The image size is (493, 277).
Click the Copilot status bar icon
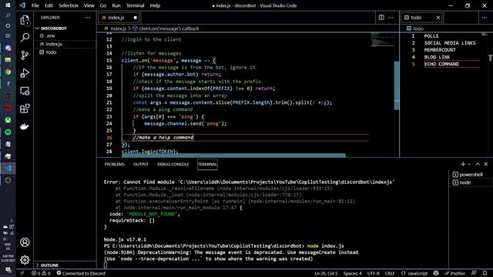[x=436, y=273]
